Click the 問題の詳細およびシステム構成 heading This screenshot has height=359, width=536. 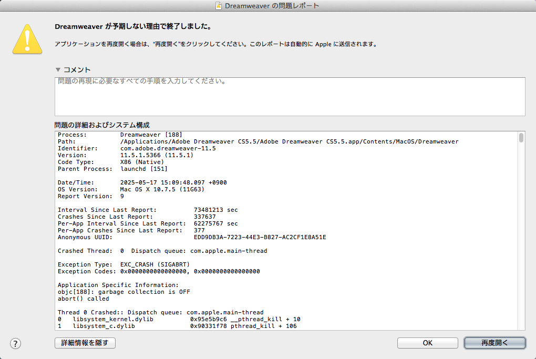(x=102, y=125)
